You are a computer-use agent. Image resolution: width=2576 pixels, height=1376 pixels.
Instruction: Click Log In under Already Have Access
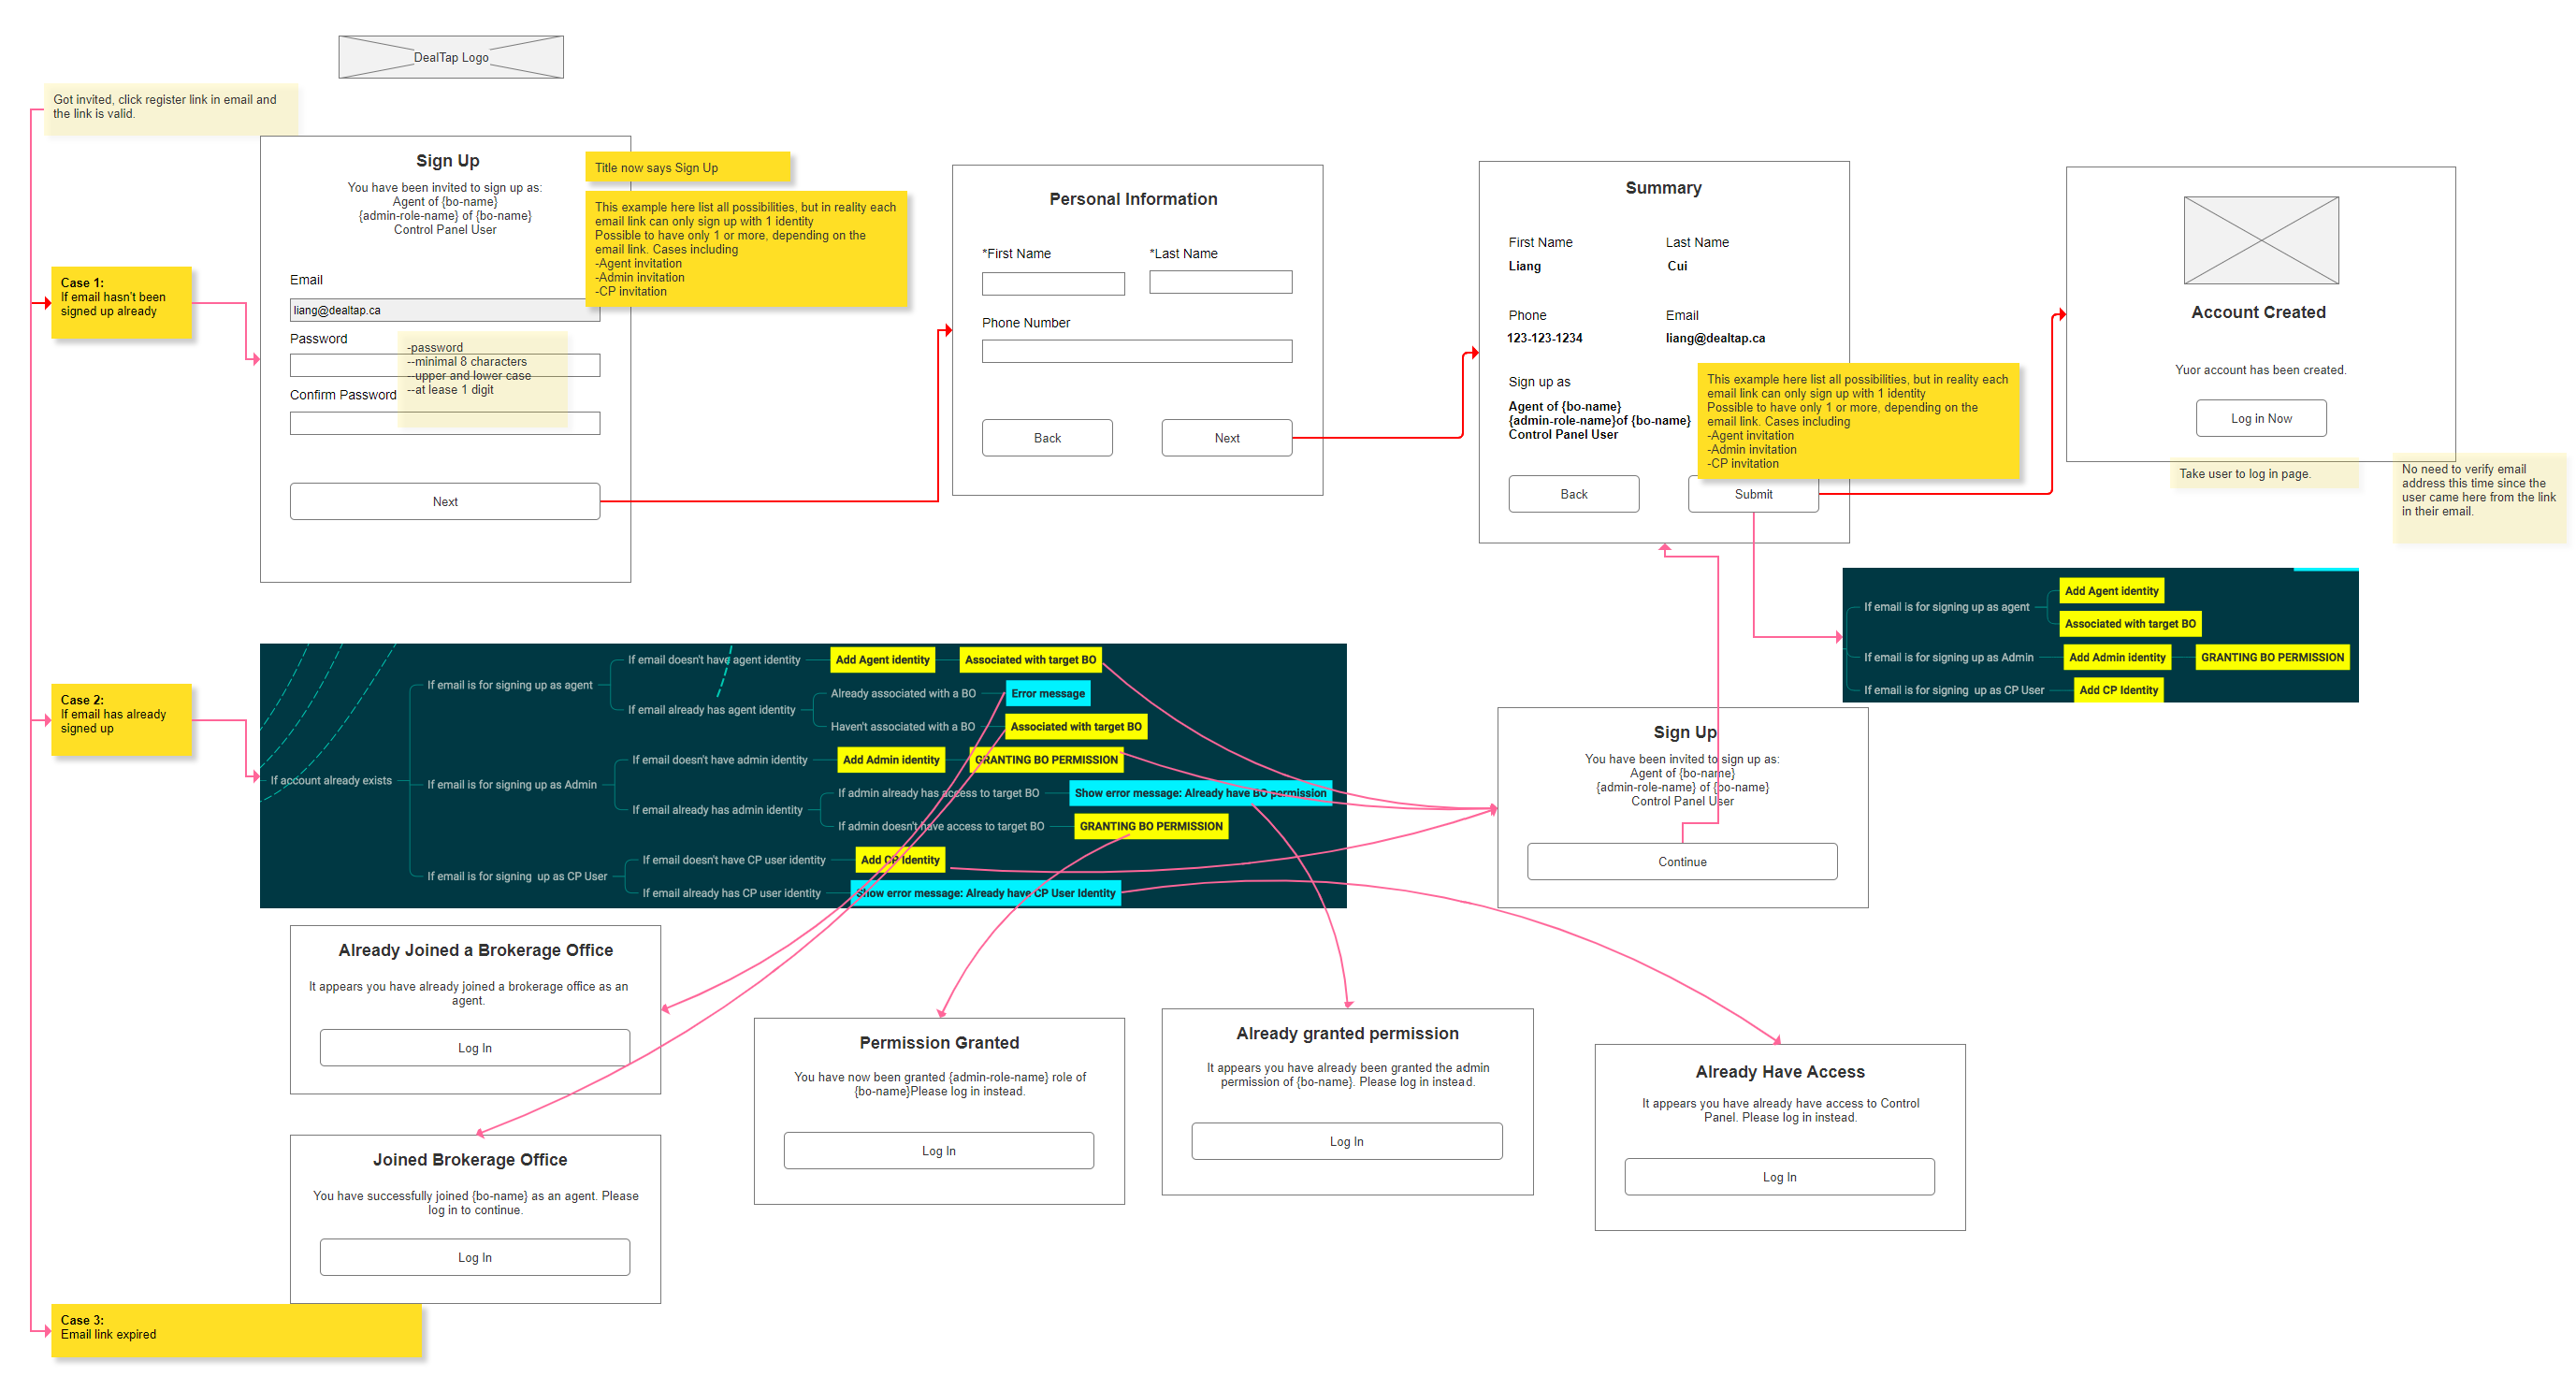click(1780, 1177)
